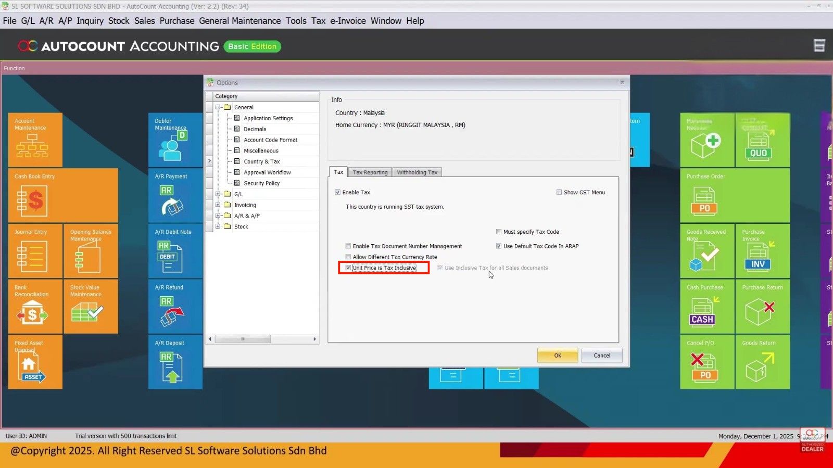
Task: Open the Opening Balance Maintenance tile
Action: click(91, 251)
